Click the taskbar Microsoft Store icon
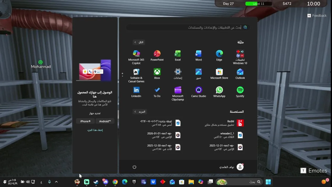 (x=182, y=182)
